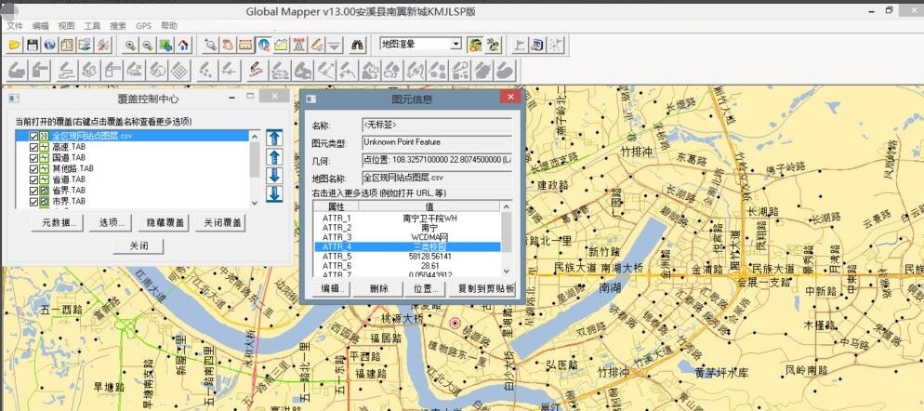Open the 编辑 menu
Screen dimensions: 924x411
tap(41, 26)
